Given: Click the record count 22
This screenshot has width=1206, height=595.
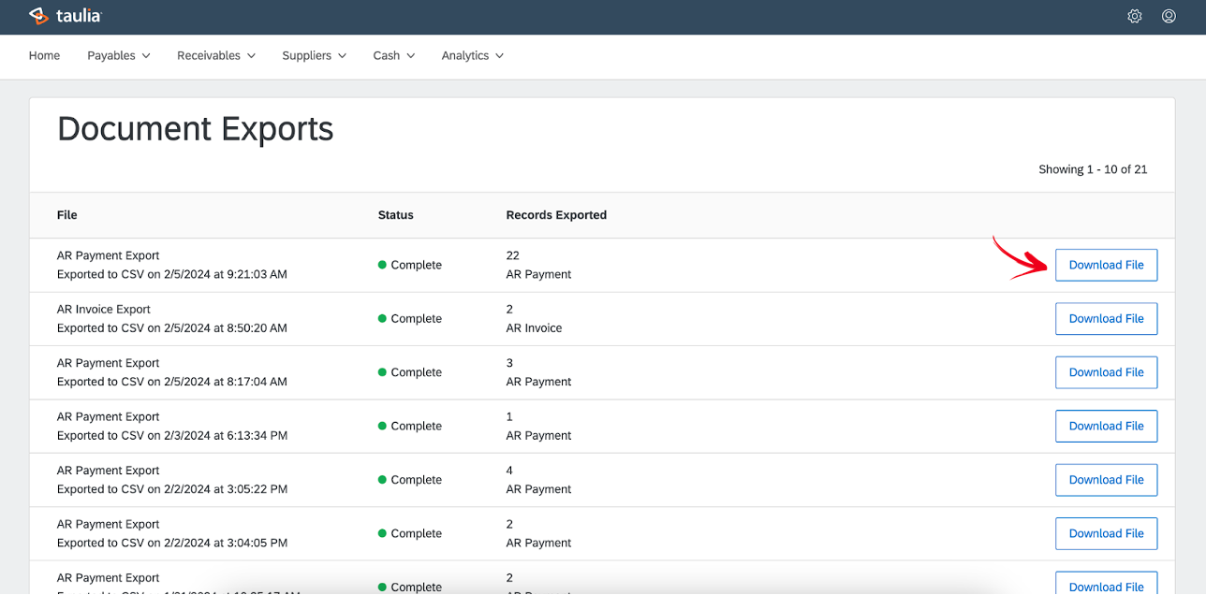Looking at the screenshot, I should (512, 255).
